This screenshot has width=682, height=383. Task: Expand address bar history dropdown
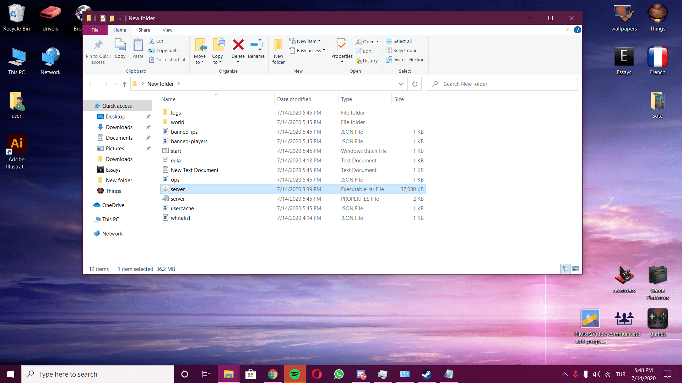click(x=401, y=84)
